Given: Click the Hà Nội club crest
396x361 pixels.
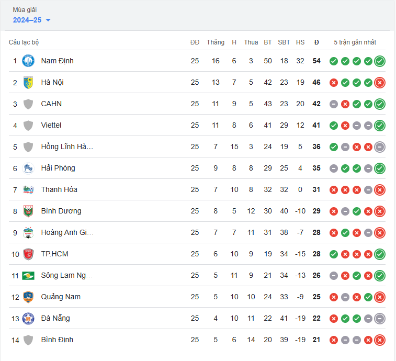Looking at the screenshot, I should (x=28, y=82).
